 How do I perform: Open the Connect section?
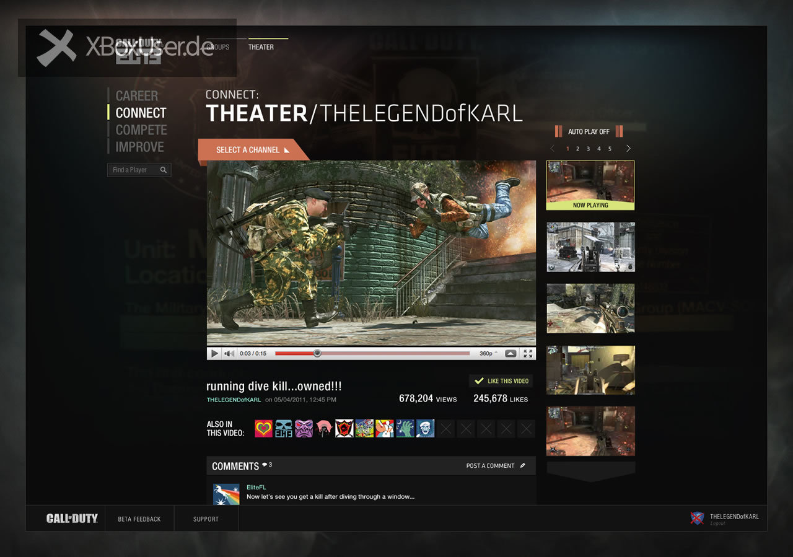pos(141,113)
